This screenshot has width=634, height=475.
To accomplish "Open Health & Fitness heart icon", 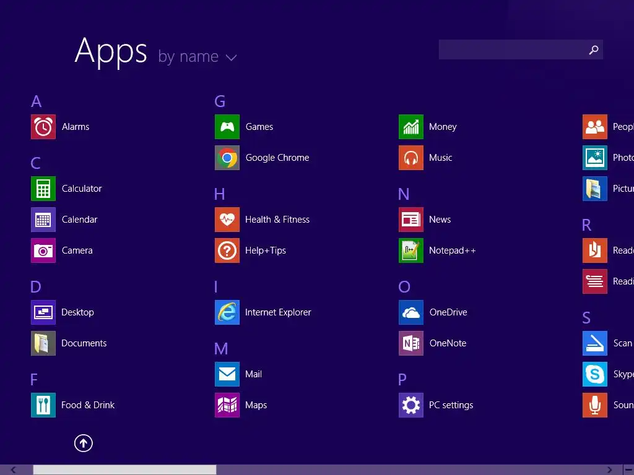I will pyautogui.click(x=227, y=220).
